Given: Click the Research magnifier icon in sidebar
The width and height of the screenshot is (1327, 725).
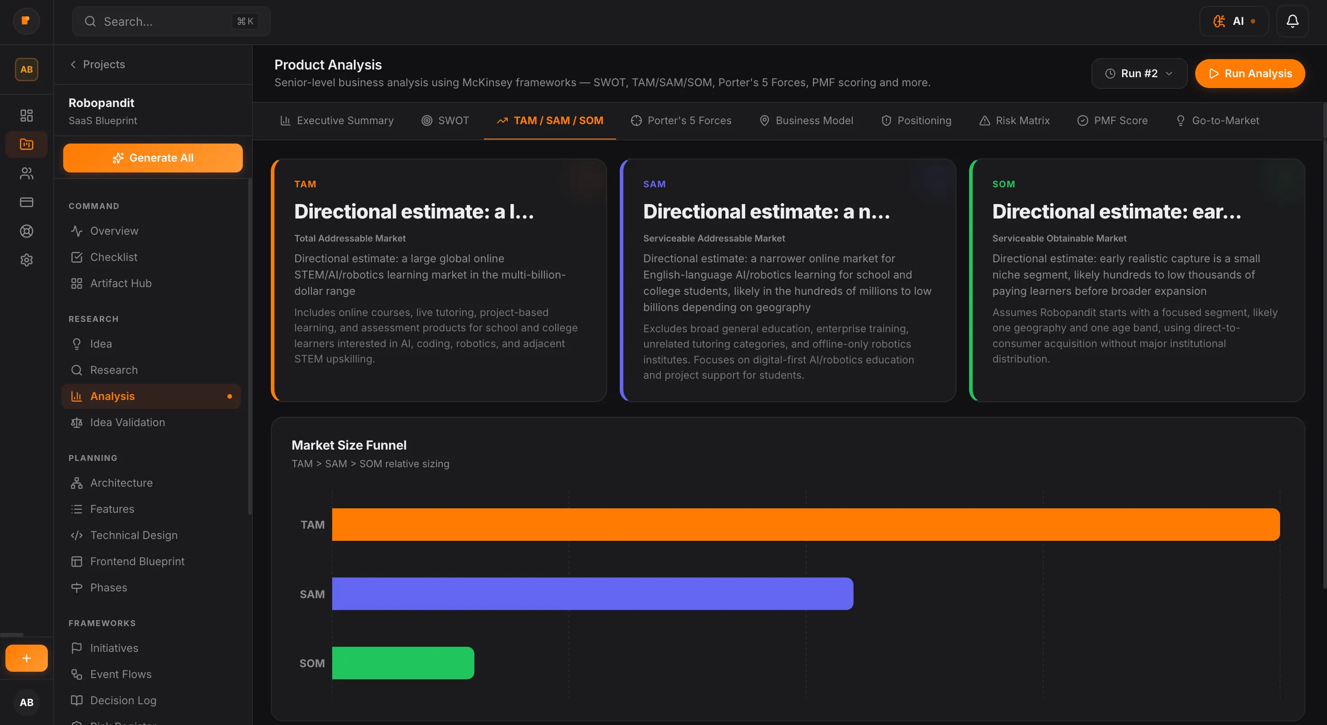Looking at the screenshot, I should click(x=77, y=370).
